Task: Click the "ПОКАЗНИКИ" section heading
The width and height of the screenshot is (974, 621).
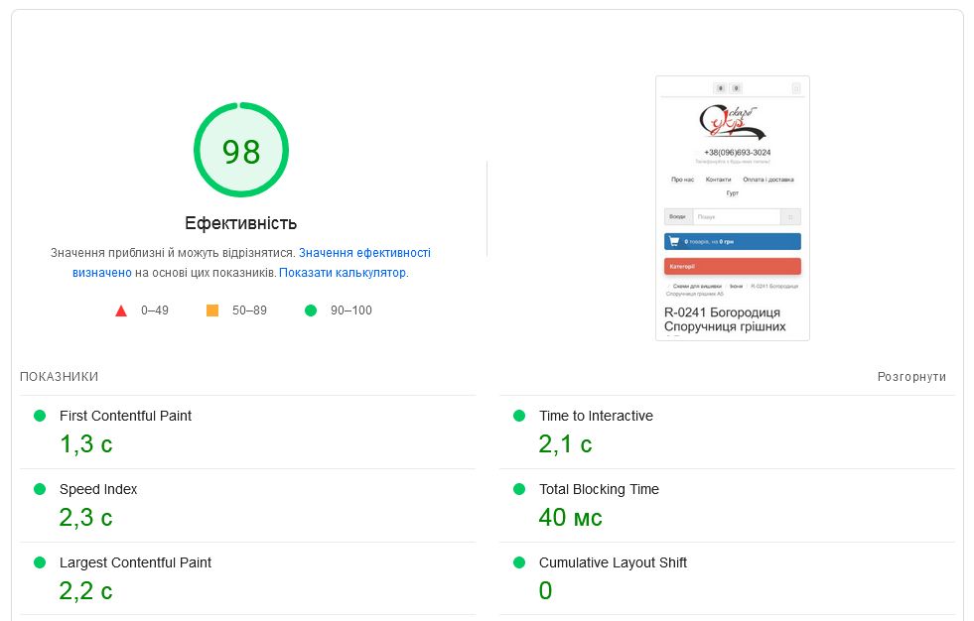Action: 59,377
